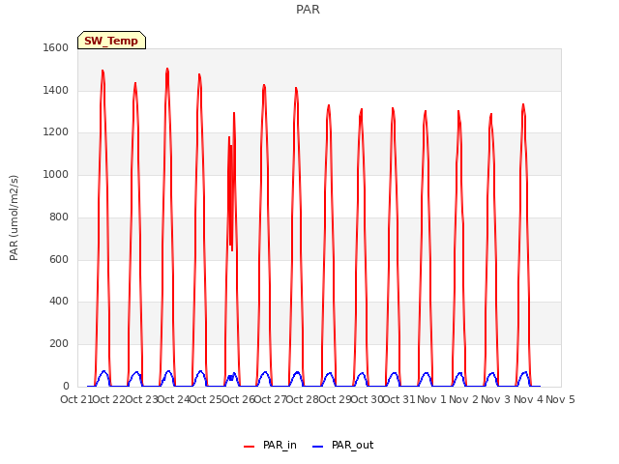Click the blue PAR_out legend swatch
This screenshot has height=464, width=619.
point(318,447)
